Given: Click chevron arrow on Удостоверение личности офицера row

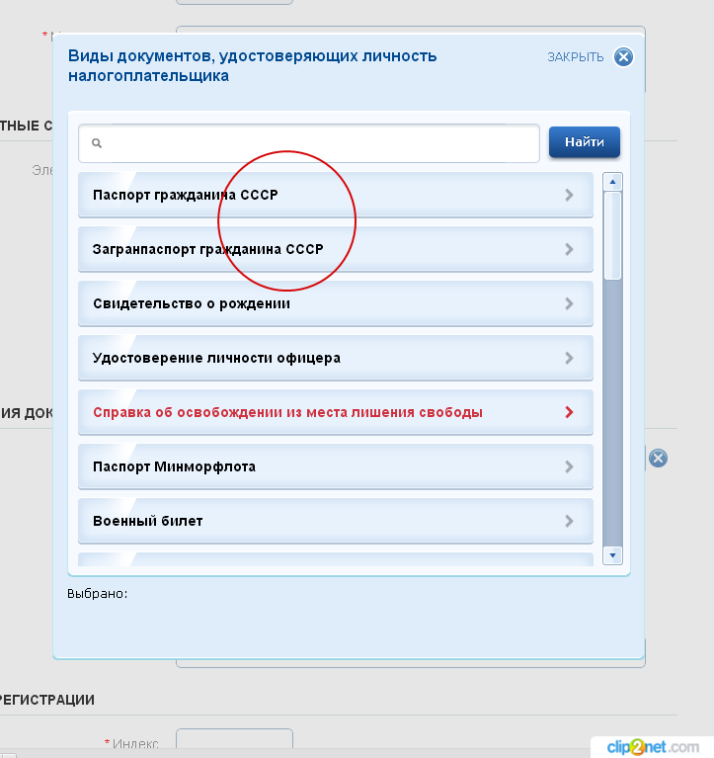Looking at the screenshot, I should click(x=569, y=358).
